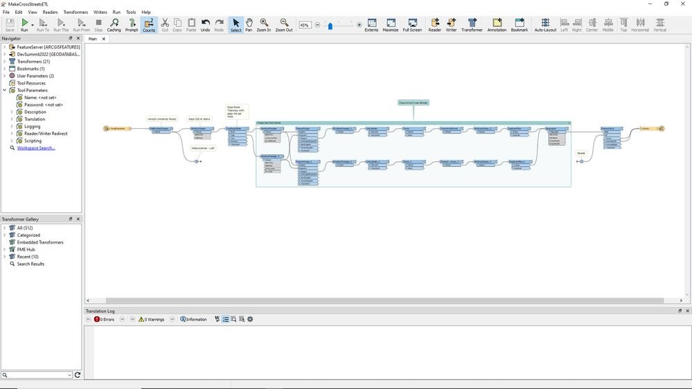Viewport: 692px width, 389px height.
Task: Click the Zoom Extents icon
Action: point(371,25)
